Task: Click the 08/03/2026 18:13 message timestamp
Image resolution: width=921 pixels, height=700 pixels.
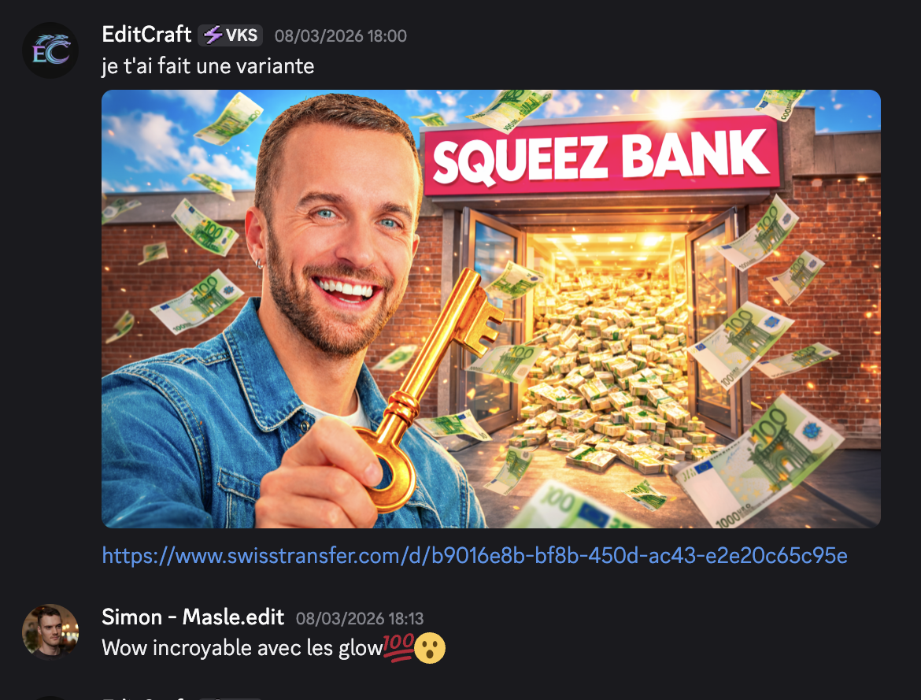Action: (360, 618)
